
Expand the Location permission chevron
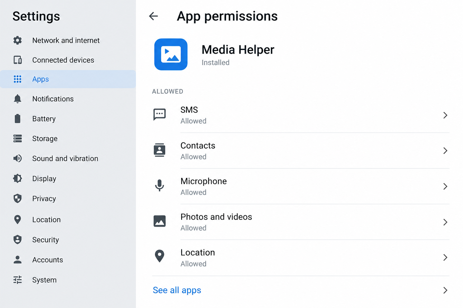(x=445, y=257)
